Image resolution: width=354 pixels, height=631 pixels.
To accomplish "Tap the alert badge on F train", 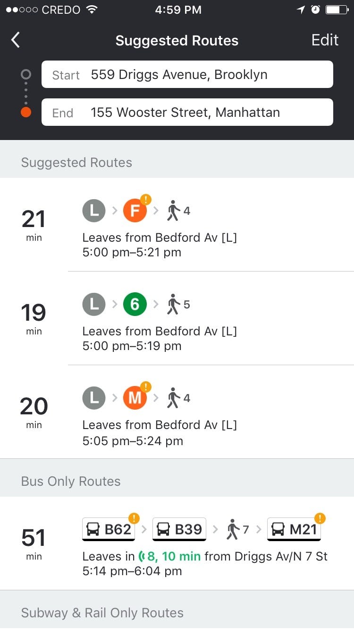I will [146, 200].
